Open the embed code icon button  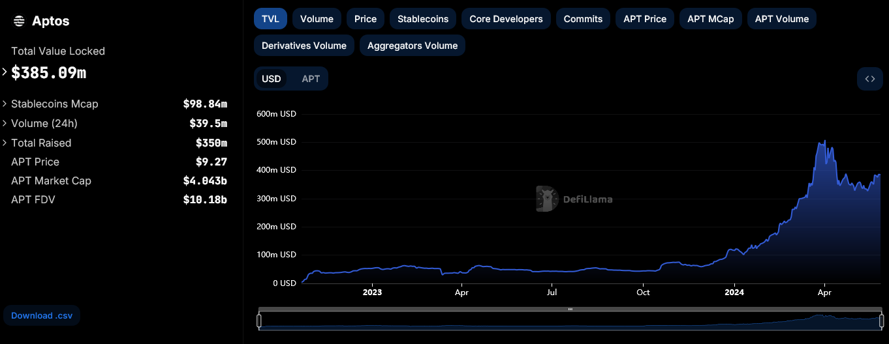coord(870,79)
